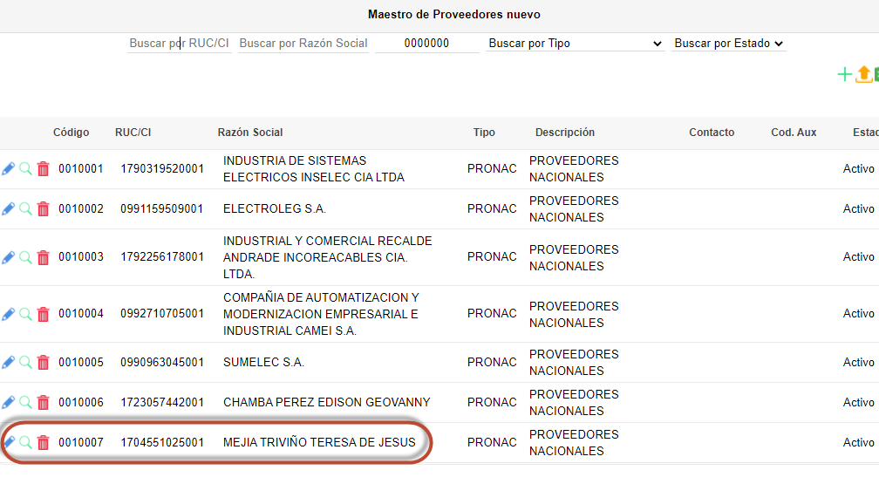Delete CHAMBA PEREZ EDISON GEOVANNY row

click(43, 402)
